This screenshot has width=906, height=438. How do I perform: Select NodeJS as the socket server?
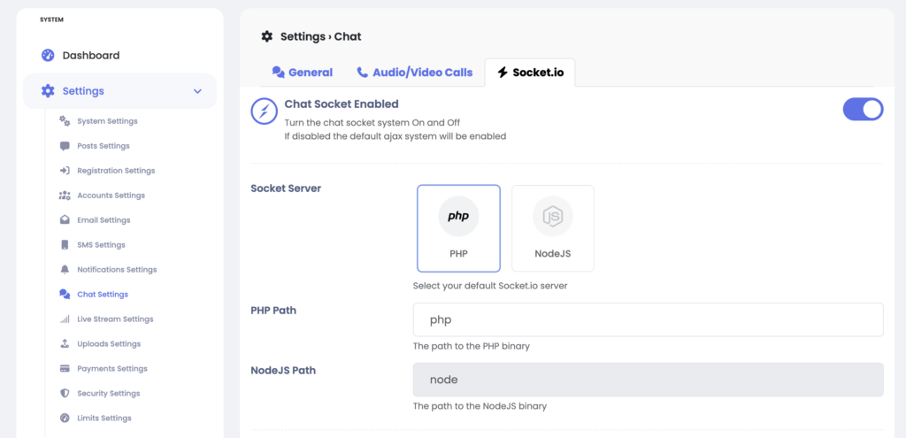553,227
